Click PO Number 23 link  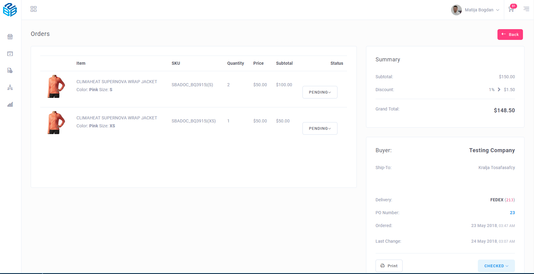(x=512, y=213)
